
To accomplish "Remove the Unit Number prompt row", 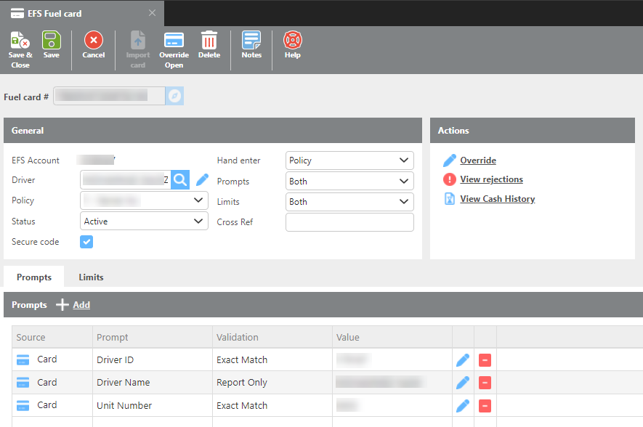I will click(485, 406).
